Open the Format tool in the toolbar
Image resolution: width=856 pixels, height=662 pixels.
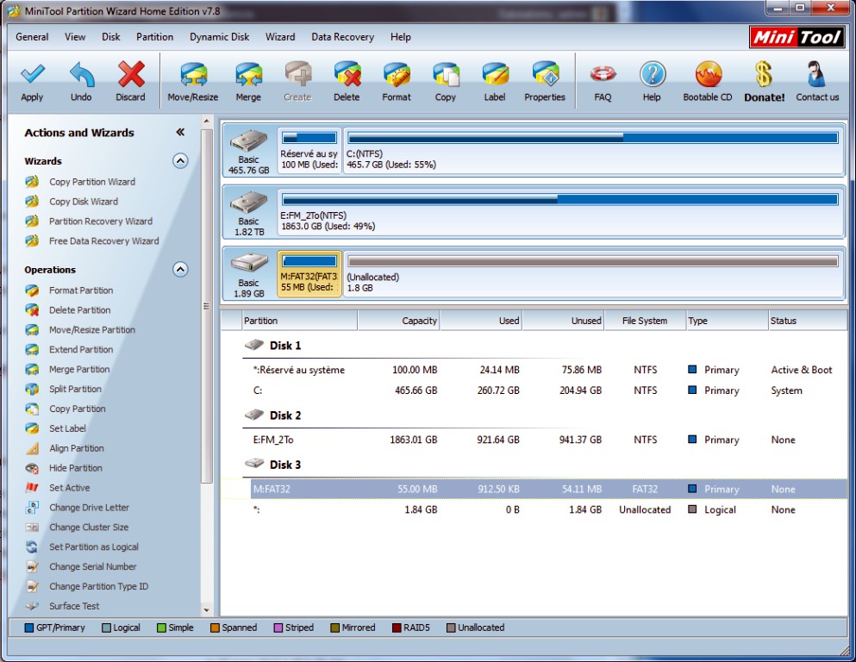(x=397, y=82)
